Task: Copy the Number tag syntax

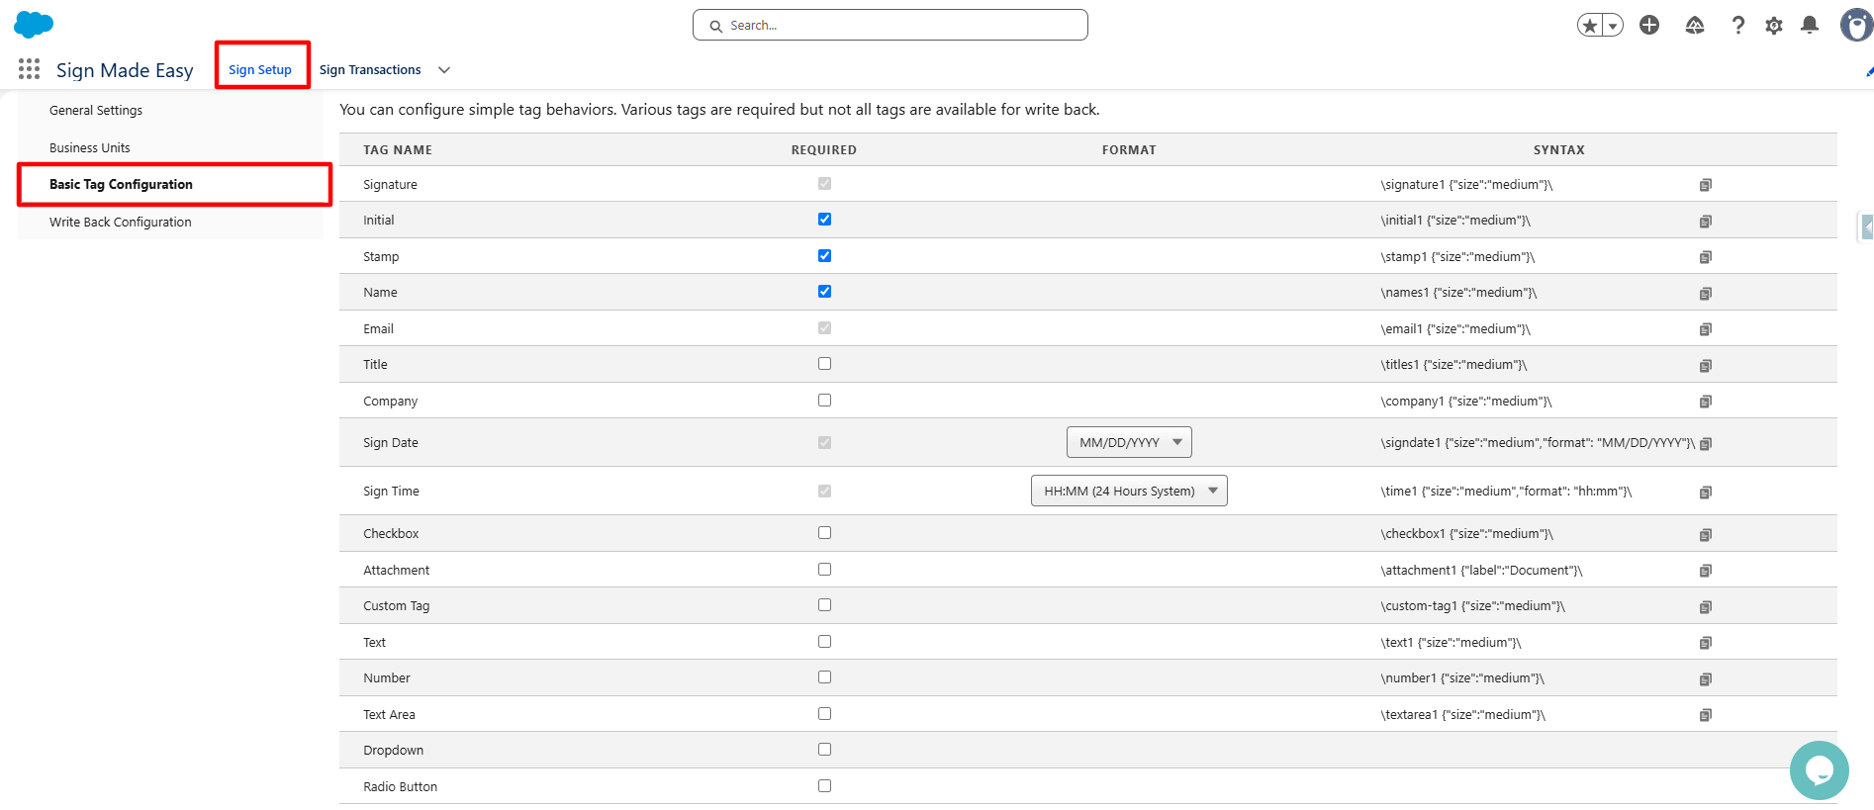Action: tap(1706, 679)
